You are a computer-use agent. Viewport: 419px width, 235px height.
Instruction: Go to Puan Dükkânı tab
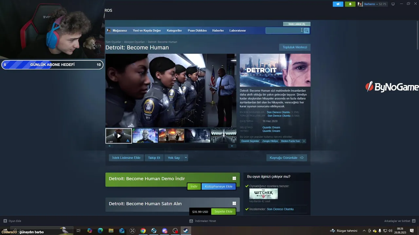point(197,30)
